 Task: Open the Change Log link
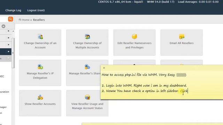[x=13, y=10]
